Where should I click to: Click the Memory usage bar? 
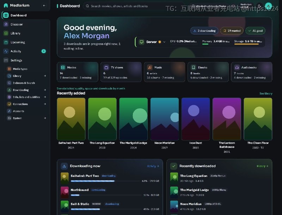[216, 44]
